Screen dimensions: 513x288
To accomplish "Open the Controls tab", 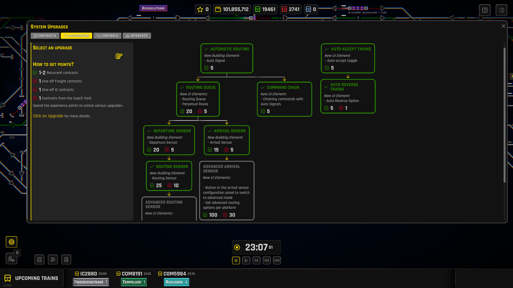I will pyautogui.click(x=107, y=36).
